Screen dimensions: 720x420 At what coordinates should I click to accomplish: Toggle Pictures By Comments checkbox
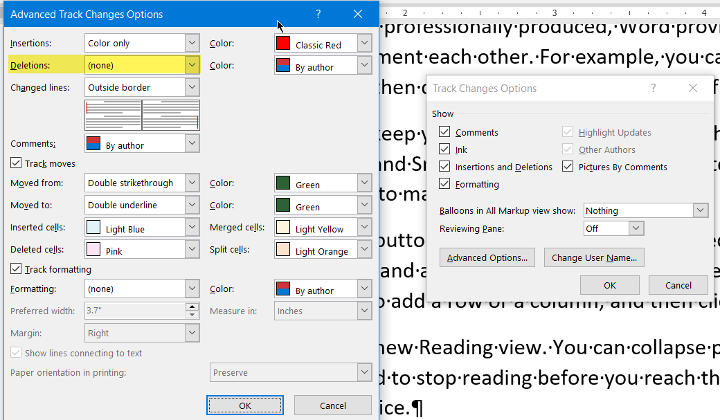click(568, 167)
